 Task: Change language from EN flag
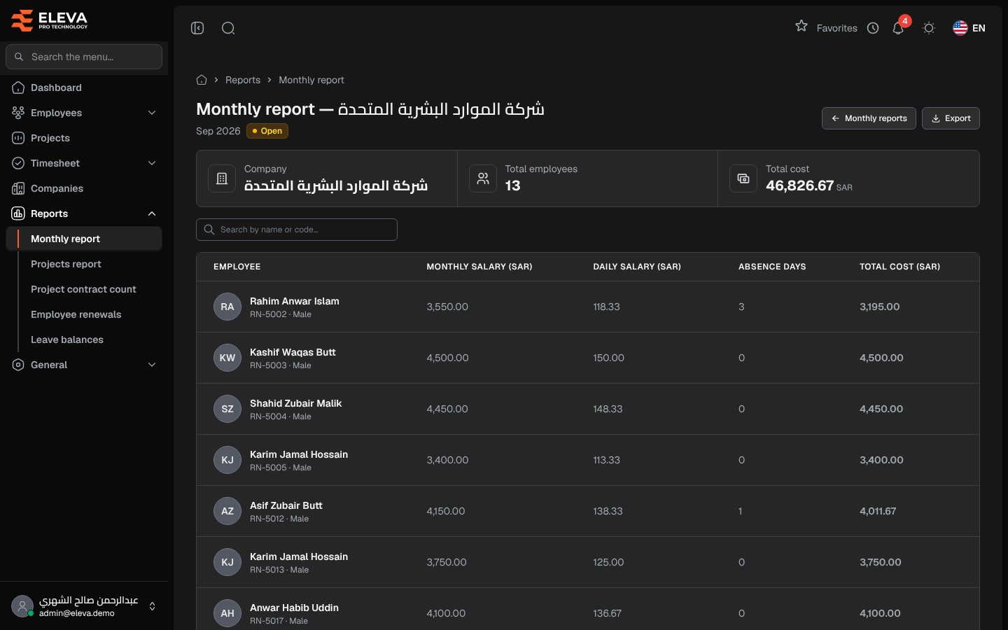pos(969,28)
